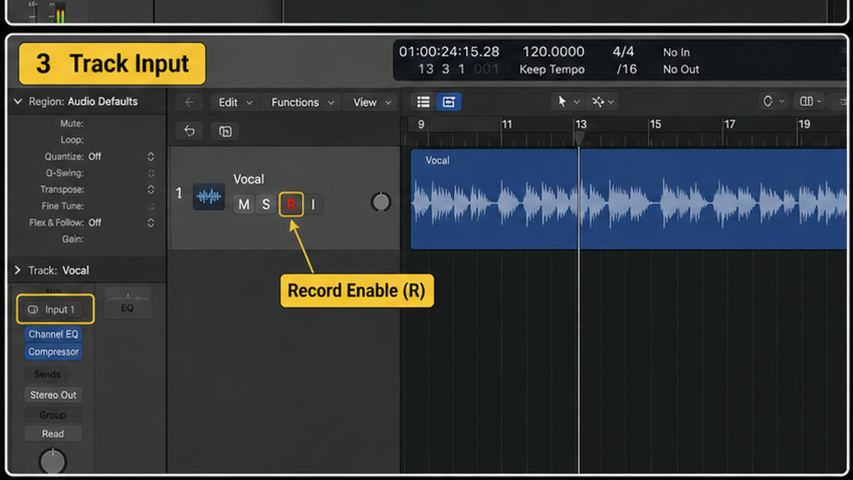853x480 pixels.
Task: Collapse the Region: Audio Defaults section
Action: coord(18,101)
